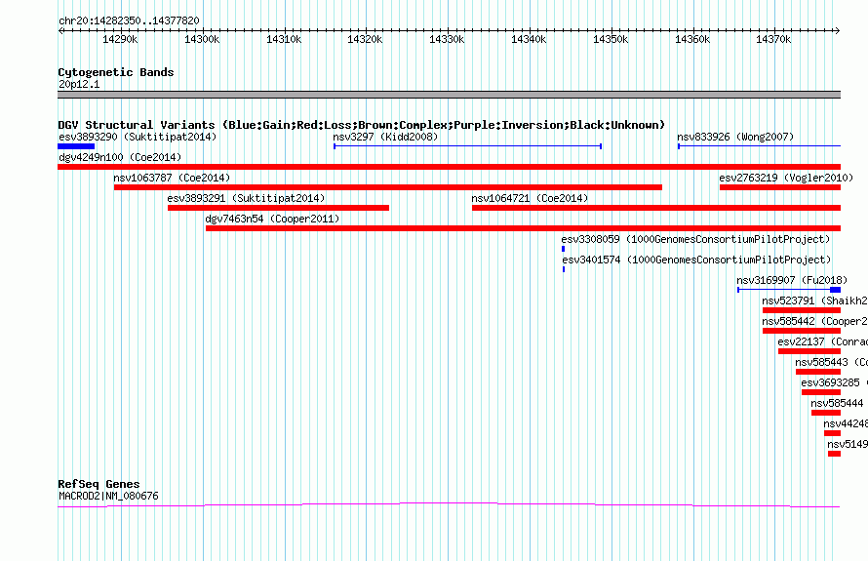Click the nsv585442 variant label

[x=815, y=321]
